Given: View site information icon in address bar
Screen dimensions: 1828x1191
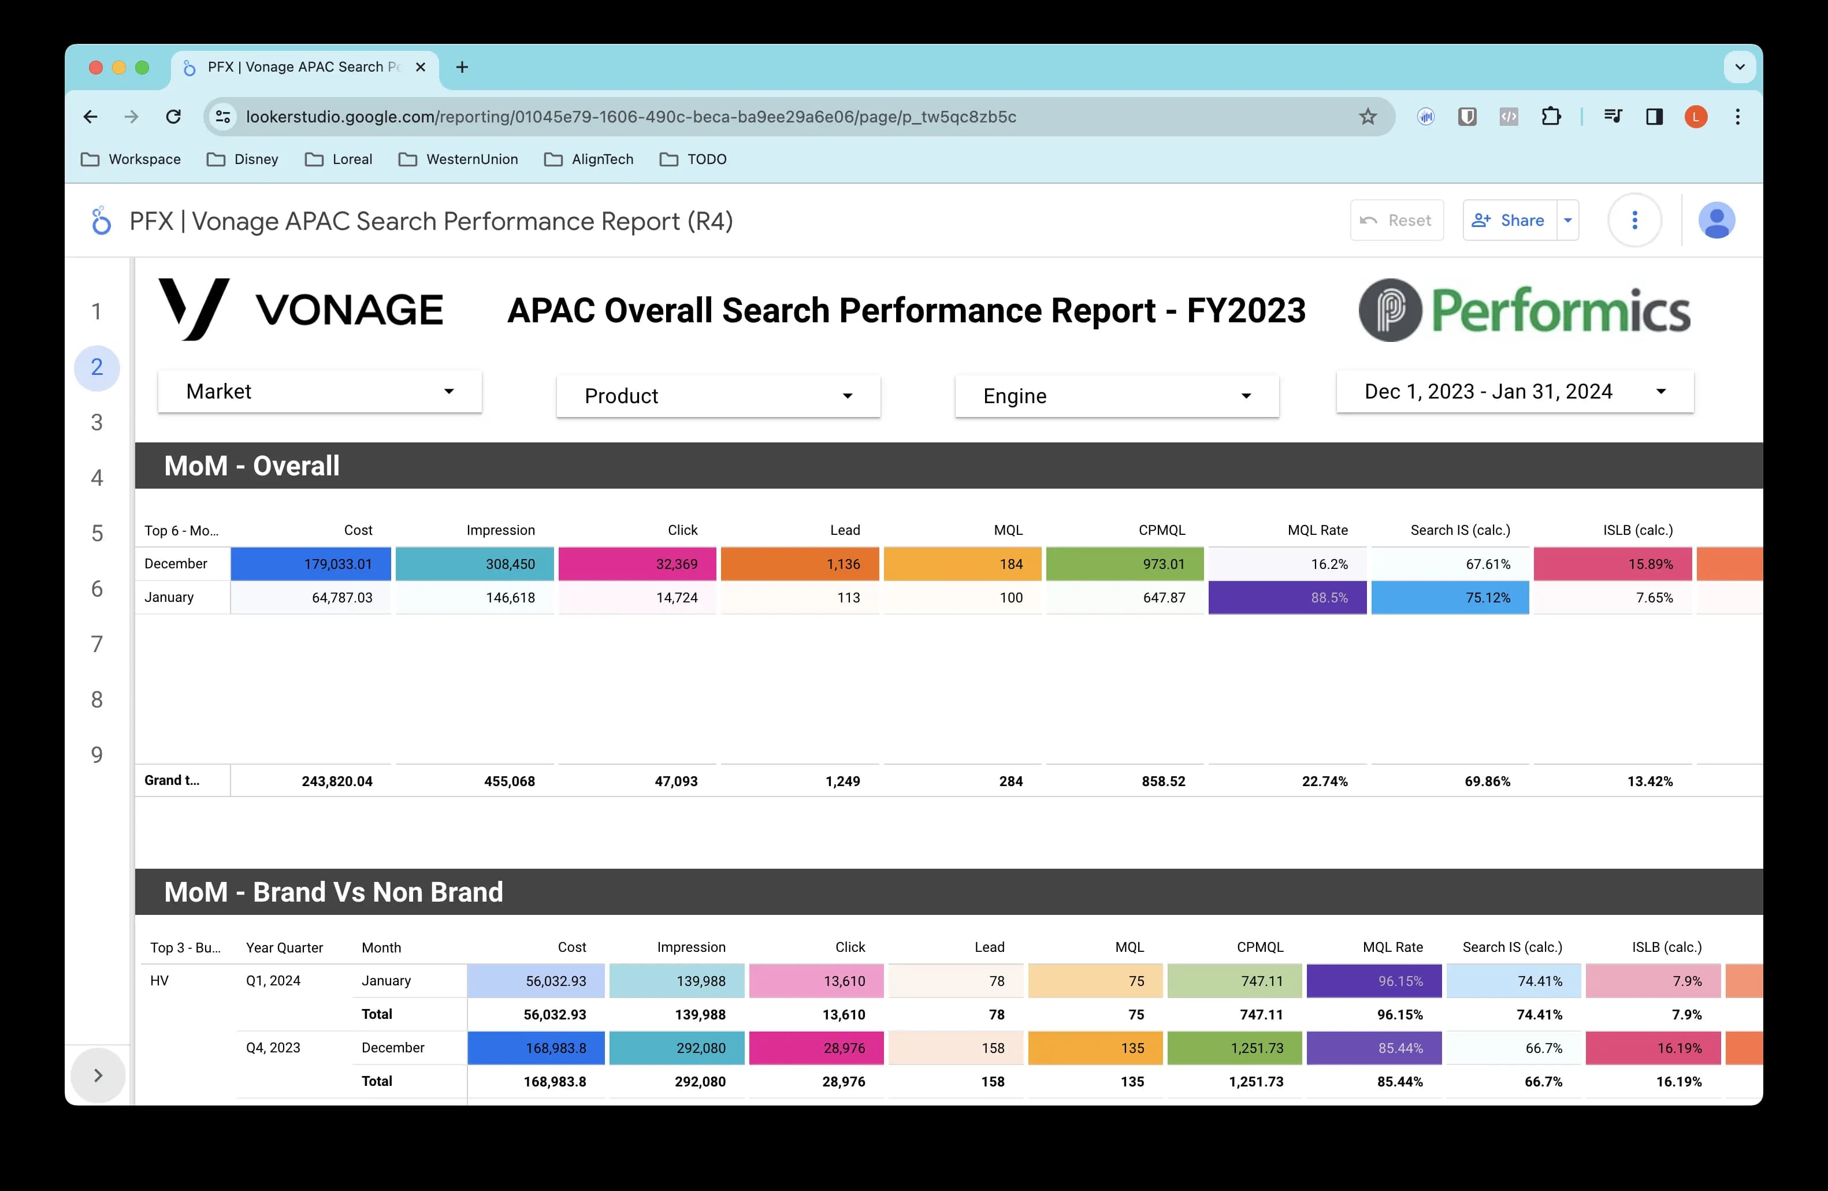Looking at the screenshot, I should pyautogui.click(x=223, y=117).
